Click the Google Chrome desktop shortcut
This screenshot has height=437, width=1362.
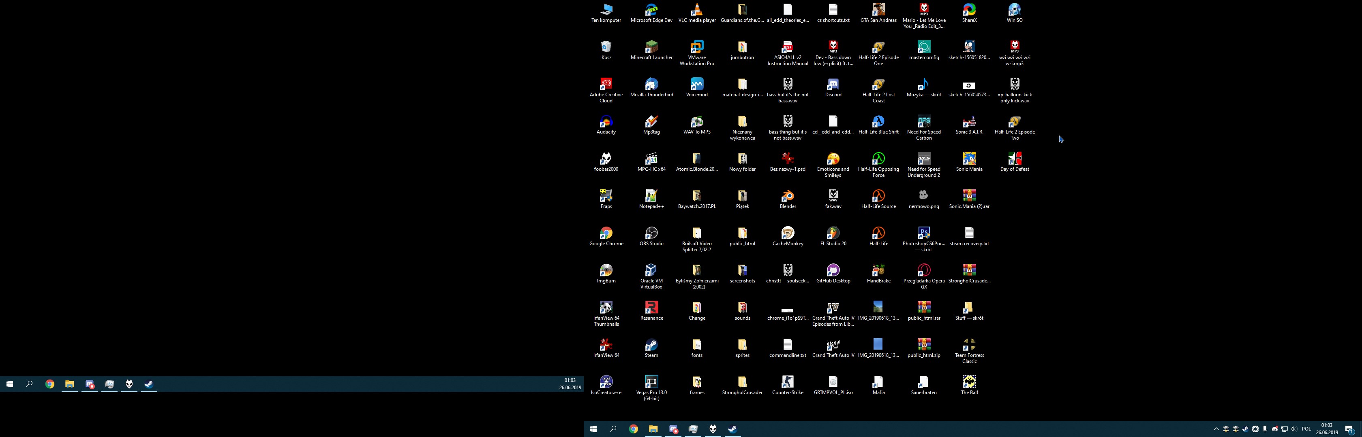click(606, 236)
